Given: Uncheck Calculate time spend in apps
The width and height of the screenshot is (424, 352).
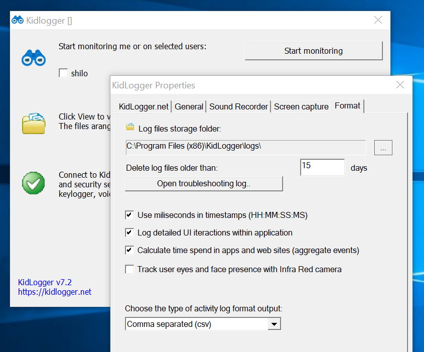Looking at the screenshot, I should [x=129, y=250].
